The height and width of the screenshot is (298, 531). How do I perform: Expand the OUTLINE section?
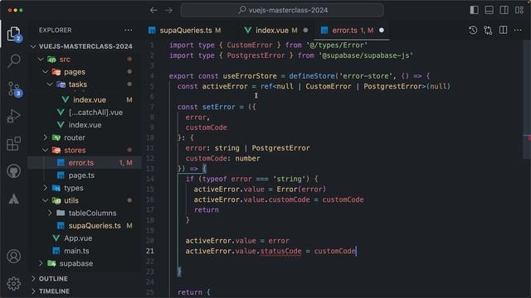coord(85,279)
